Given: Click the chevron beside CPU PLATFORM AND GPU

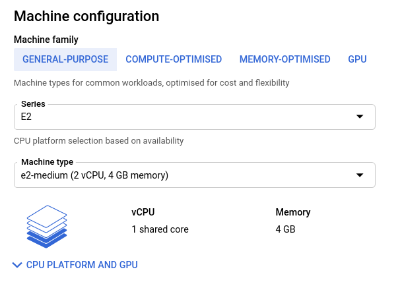Looking at the screenshot, I should click(17, 265).
